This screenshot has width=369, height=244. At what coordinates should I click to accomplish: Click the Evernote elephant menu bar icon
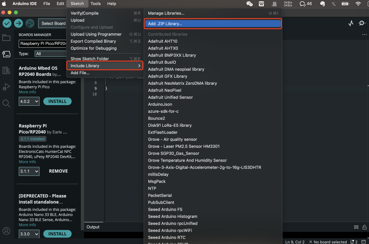[x=322, y=3]
